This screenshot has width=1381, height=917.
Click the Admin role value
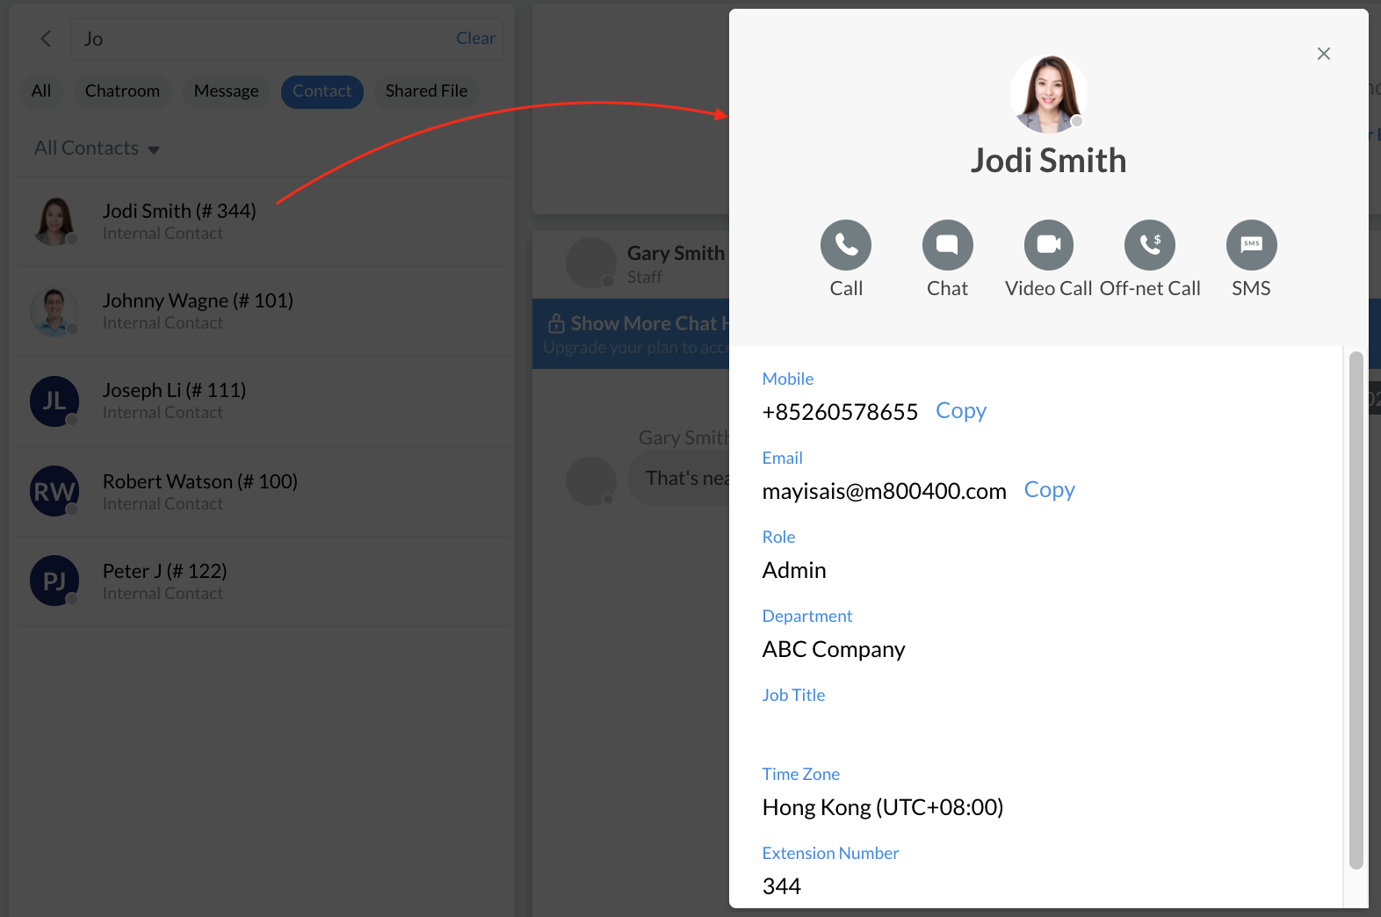click(794, 570)
